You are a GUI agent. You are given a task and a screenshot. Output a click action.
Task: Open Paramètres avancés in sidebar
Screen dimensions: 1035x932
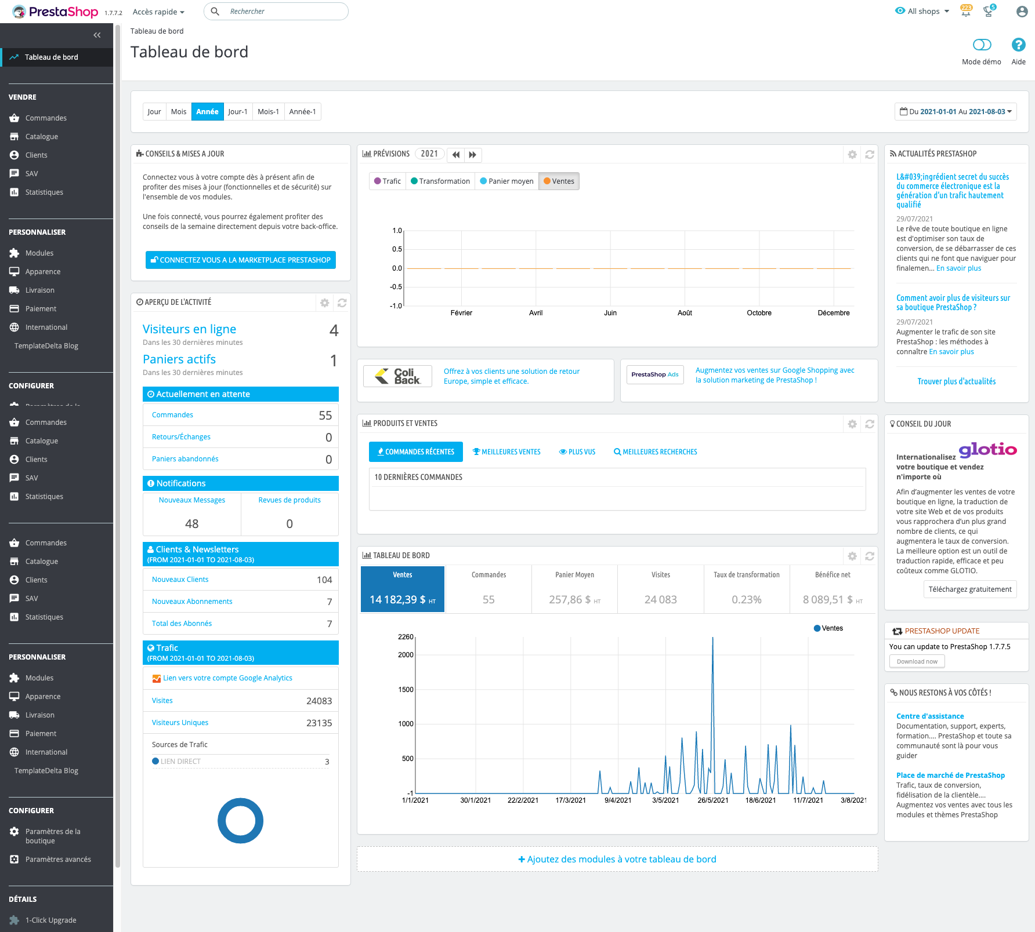(x=58, y=860)
